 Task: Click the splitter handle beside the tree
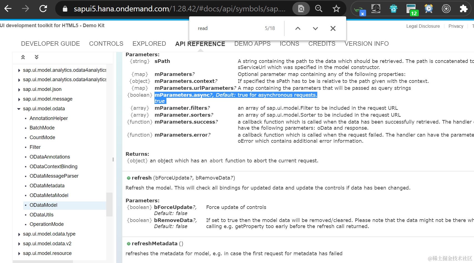113,159
